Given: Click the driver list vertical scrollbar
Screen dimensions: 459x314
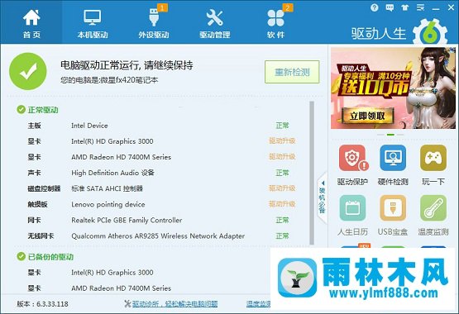Looking at the screenshot, I should click(x=312, y=173).
